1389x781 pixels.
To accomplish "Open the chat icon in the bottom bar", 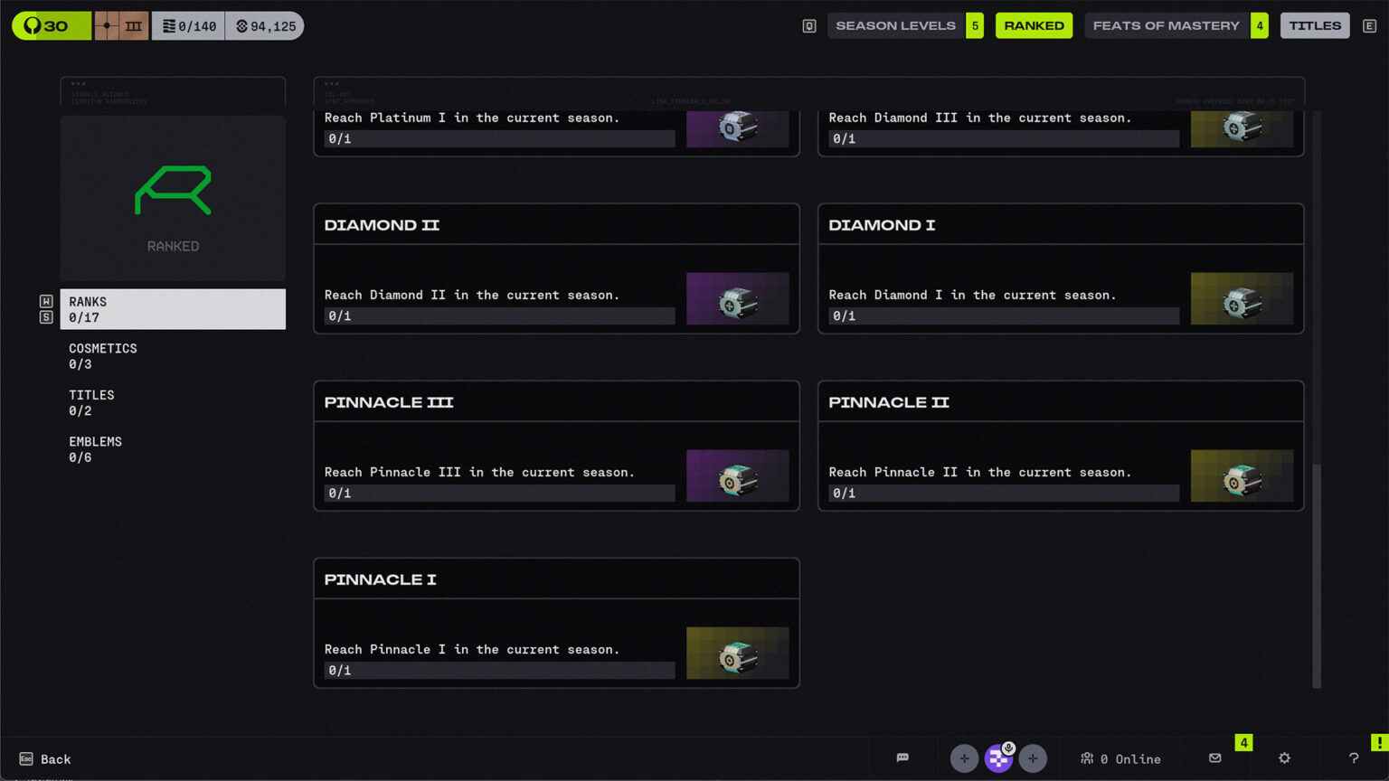I will point(902,758).
